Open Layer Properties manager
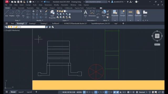Screen dimensions: 168x94 (x=52, y=14)
